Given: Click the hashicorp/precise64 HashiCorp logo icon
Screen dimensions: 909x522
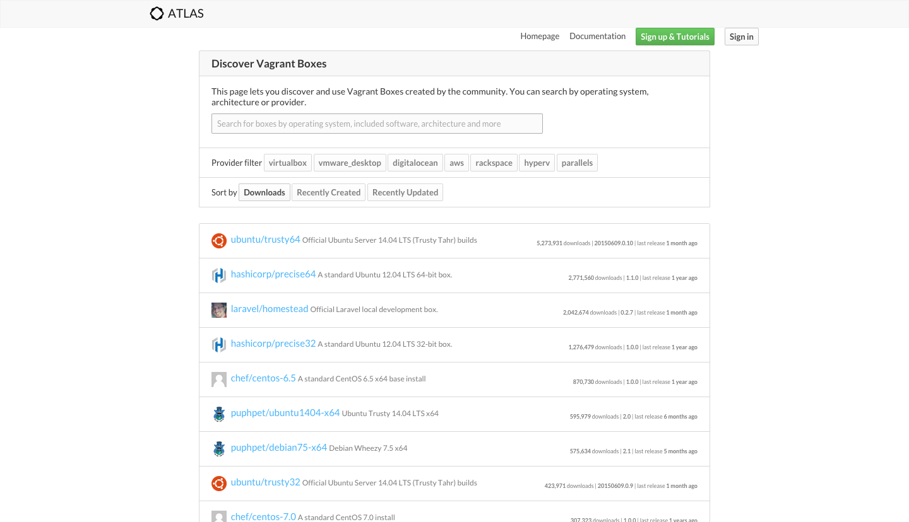Looking at the screenshot, I should click(x=219, y=275).
